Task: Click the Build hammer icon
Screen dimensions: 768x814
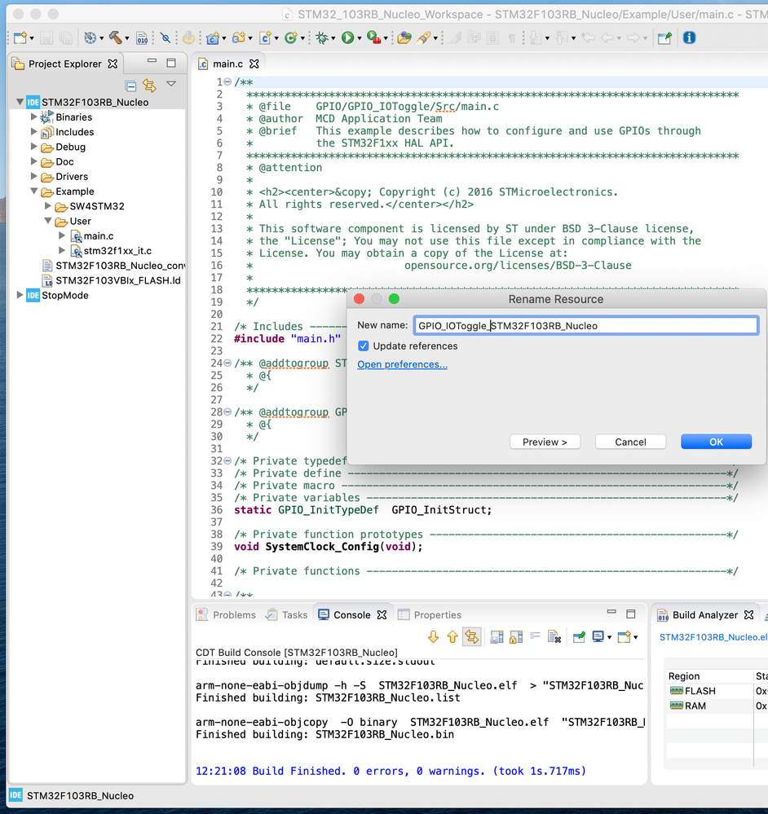Action: tap(115, 38)
